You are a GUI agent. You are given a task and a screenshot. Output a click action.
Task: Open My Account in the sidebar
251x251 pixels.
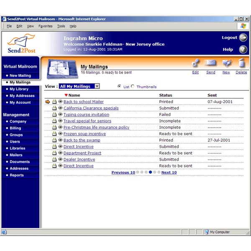click(x=20, y=102)
